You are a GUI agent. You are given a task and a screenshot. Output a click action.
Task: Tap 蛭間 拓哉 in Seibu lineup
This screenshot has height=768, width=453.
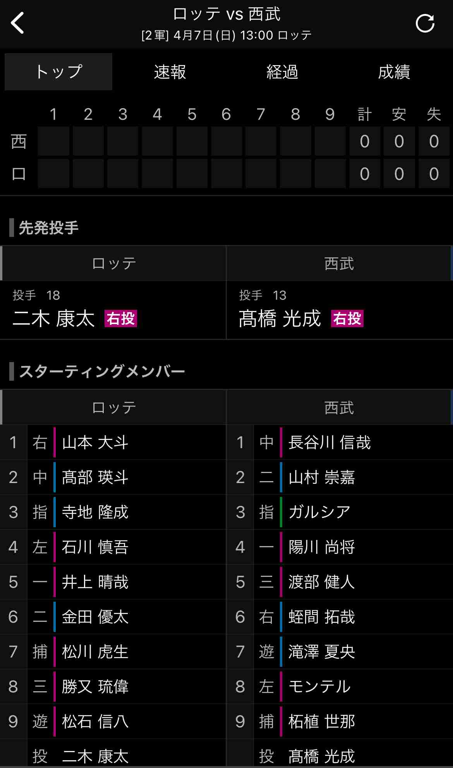pos(321,617)
